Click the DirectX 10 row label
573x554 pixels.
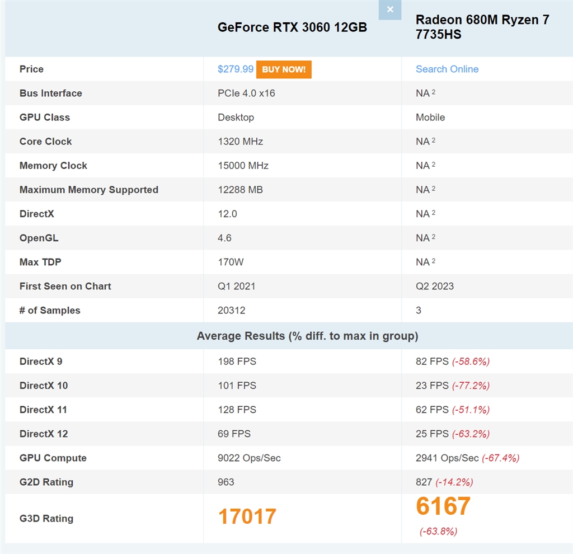44,386
